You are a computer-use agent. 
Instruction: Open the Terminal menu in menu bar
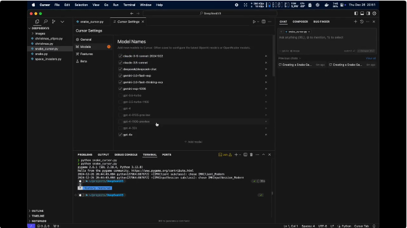click(x=129, y=5)
